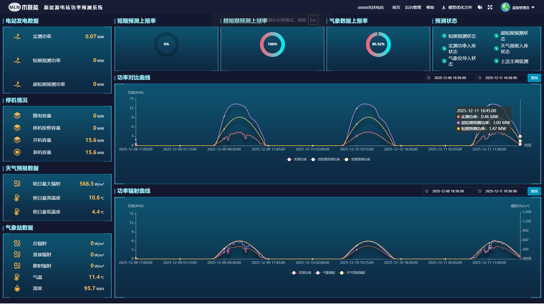
Task: Click the 短期预测功率 waveform icon
Action: click(x=17, y=60)
